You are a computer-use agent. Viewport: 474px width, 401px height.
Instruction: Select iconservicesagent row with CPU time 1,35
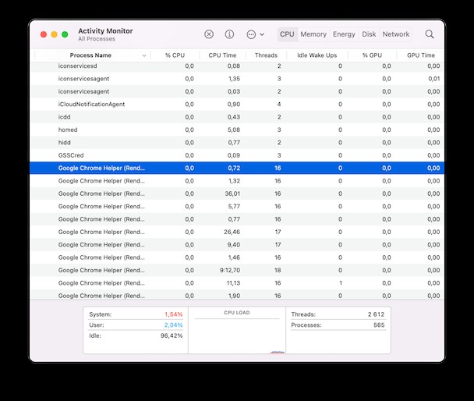[x=237, y=79]
